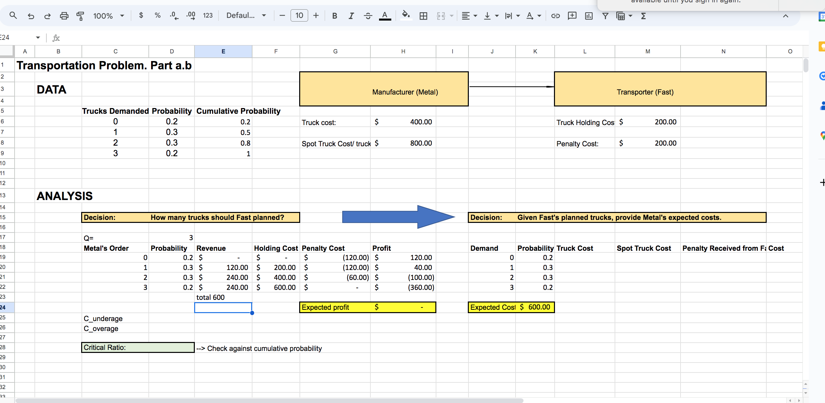825x403 pixels.
Task: Create a filter on the data
Action: pyautogui.click(x=605, y=16)
